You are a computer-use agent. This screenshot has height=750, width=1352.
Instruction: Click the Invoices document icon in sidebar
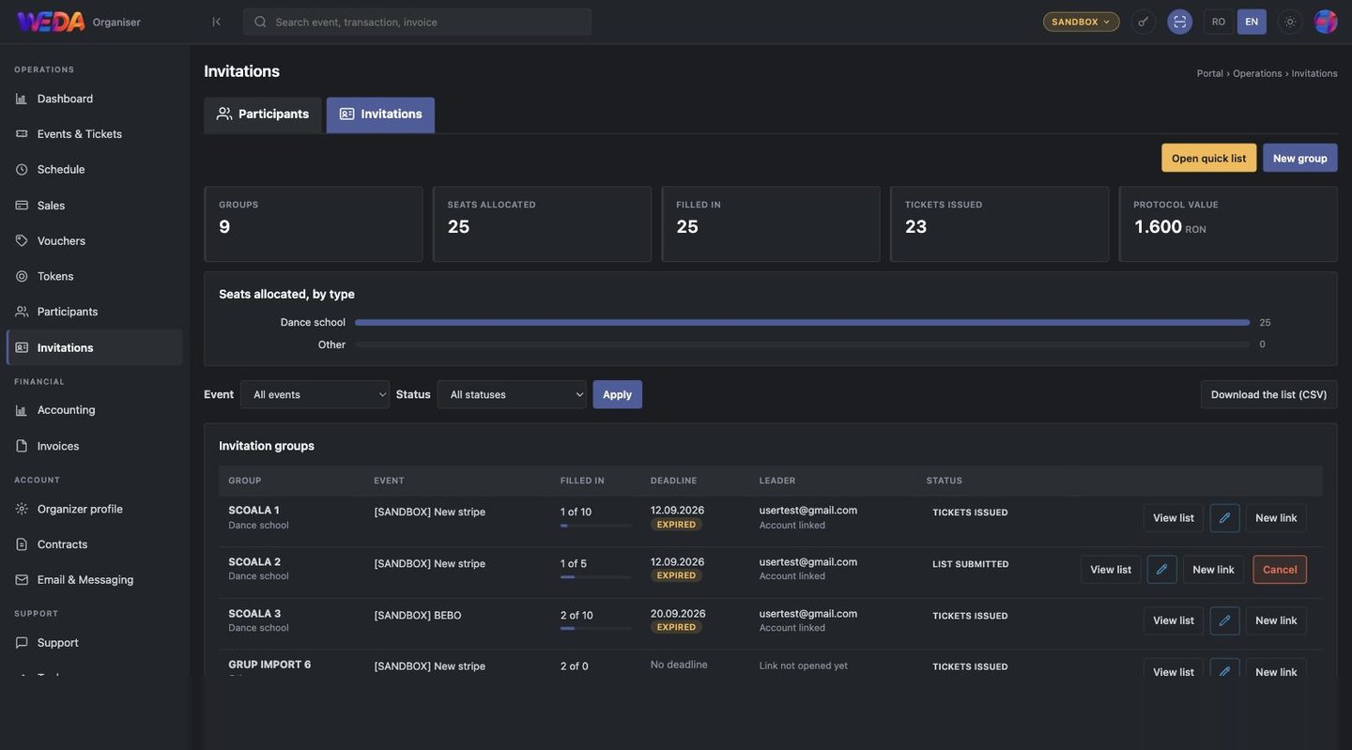[x=22, y=446]
